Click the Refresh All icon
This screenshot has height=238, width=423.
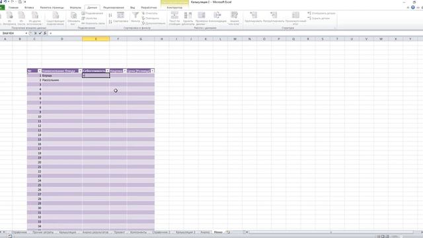pos(73,18)
